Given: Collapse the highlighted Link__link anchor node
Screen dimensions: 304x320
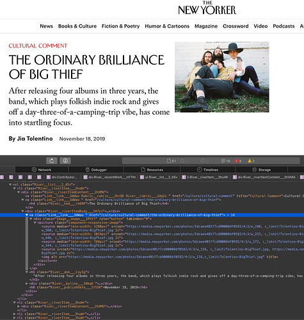Looking at the screenshot, I should coord(27,215).
